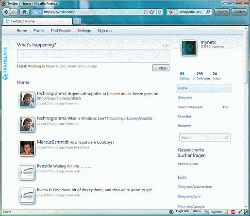
Task: Open the Page dropdown menu
Action: [222, 12]
